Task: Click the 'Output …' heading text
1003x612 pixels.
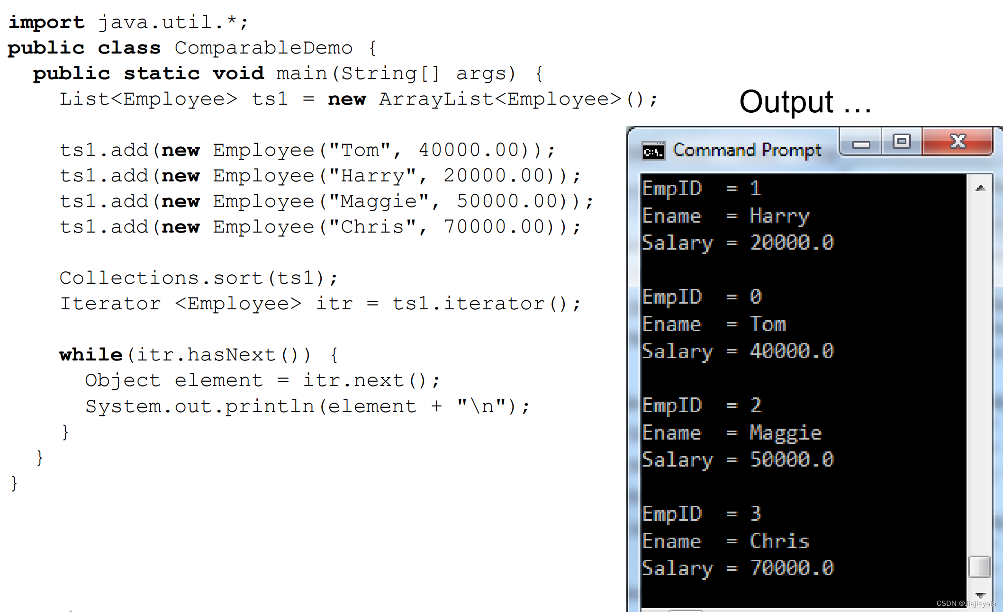Action: pyautogui.click(x=804, y=102)
